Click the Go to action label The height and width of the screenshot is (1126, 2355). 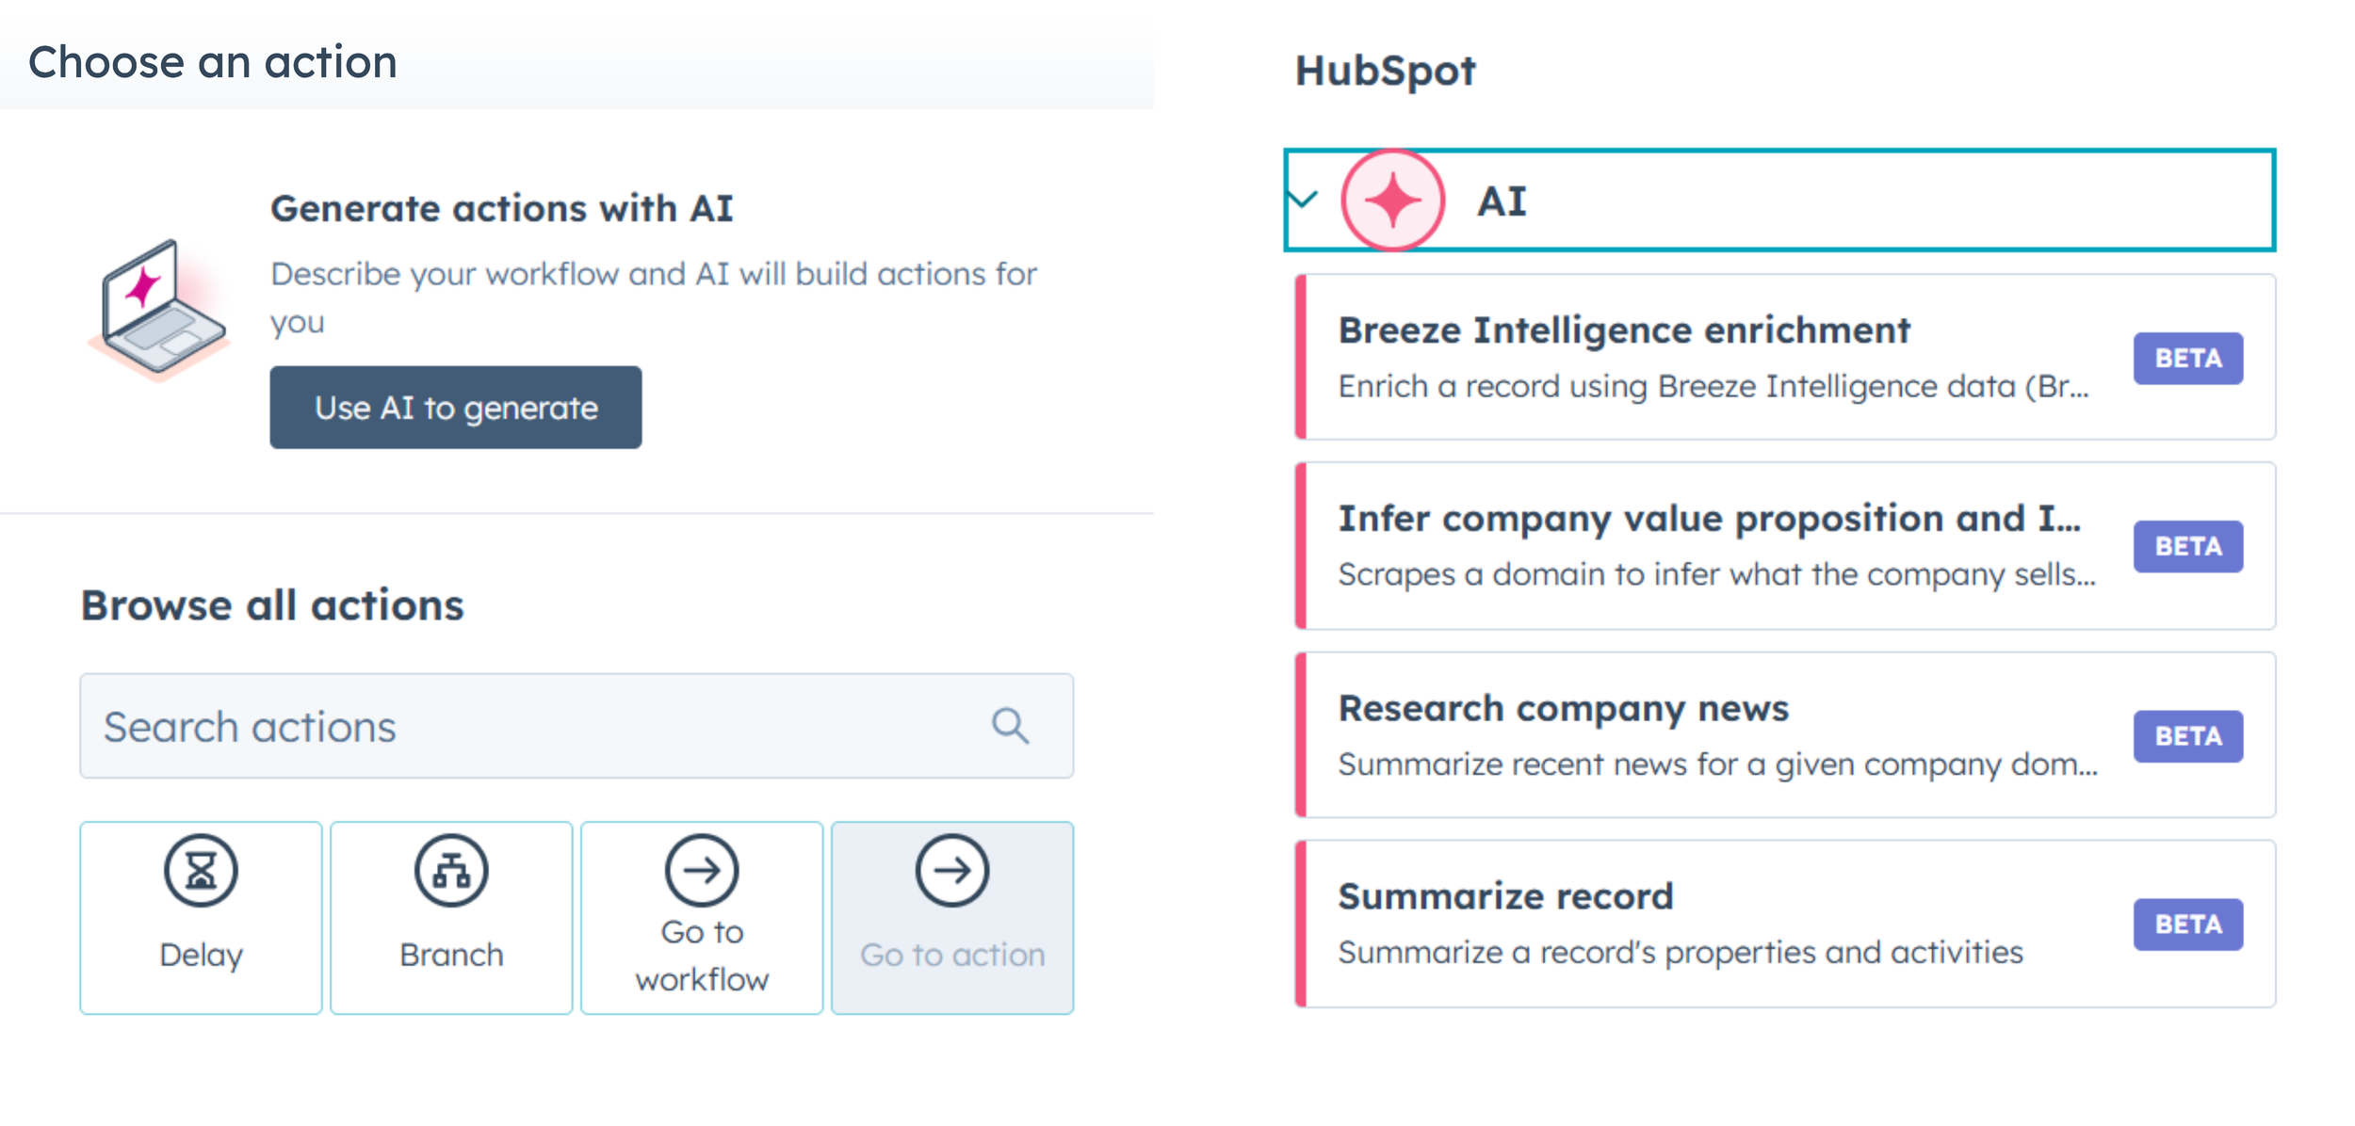(x=952, y=956)
